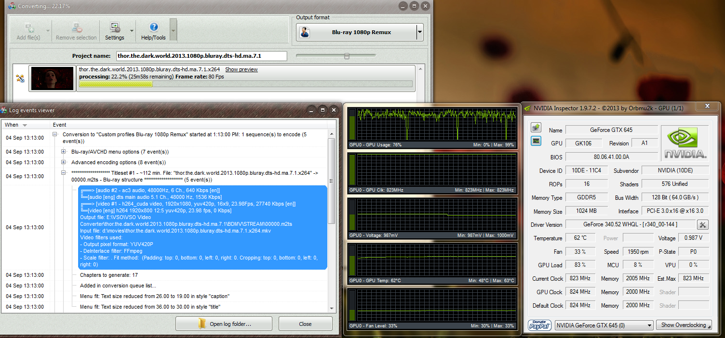Click the Log events viewer title bar icon

(x=4, y=110)
